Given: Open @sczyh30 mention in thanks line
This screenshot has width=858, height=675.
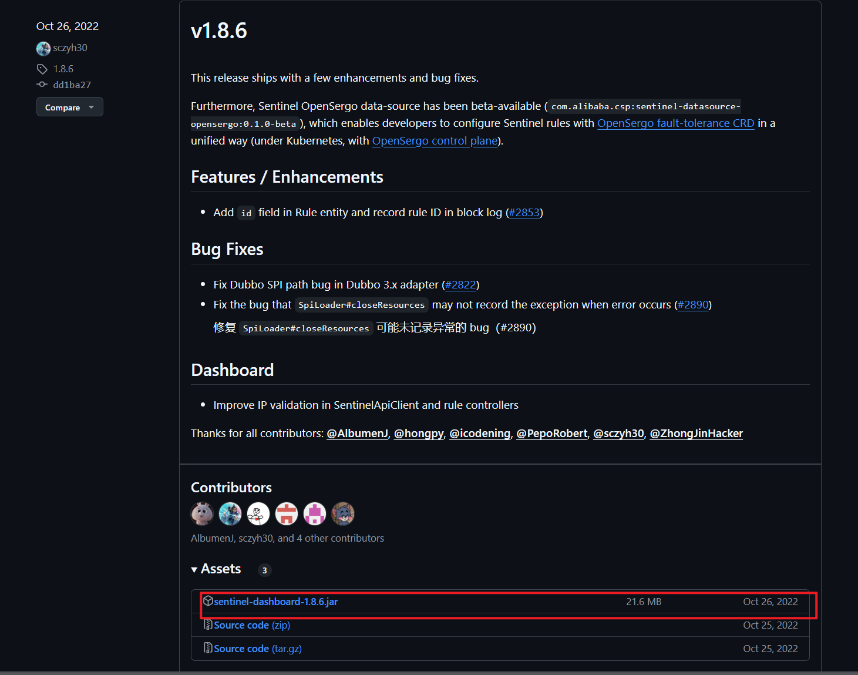Looking at the screenshot, I should coord(618,434).
